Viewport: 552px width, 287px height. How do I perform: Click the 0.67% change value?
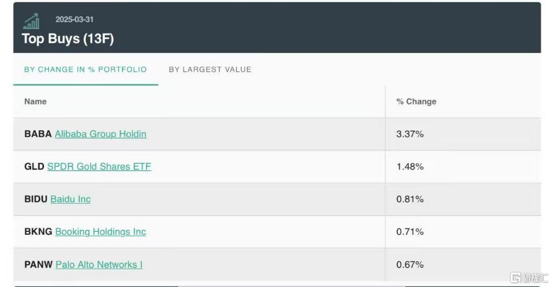[410, 265]
